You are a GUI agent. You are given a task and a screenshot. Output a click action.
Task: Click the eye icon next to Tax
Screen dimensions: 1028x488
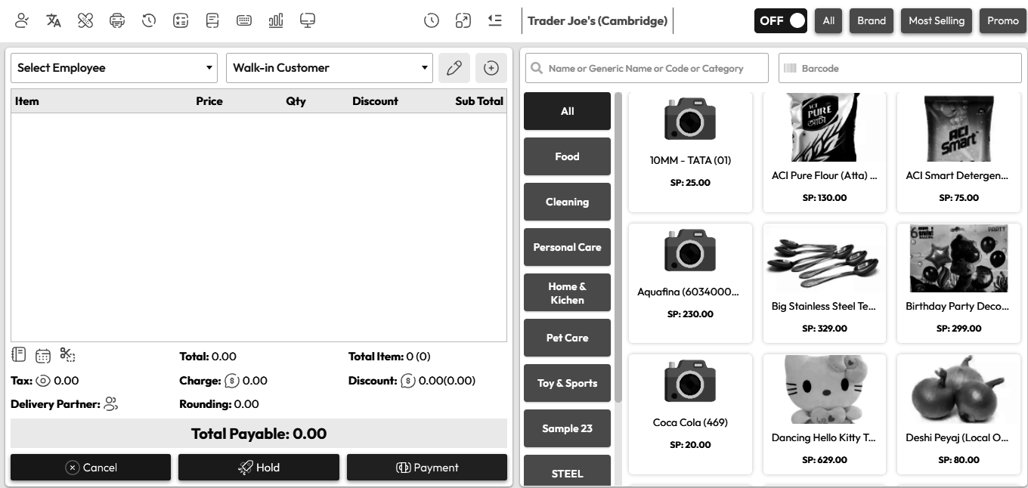(43, 381)
